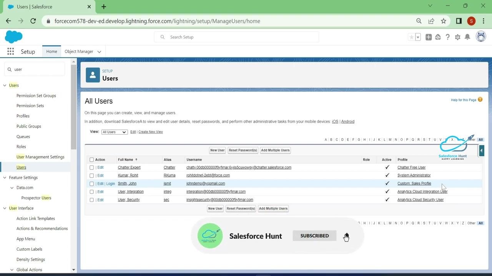Open the favorites list dropdown arrow
Screen dimensions: 492x276
pyautogui.click(x=418, y=37)
